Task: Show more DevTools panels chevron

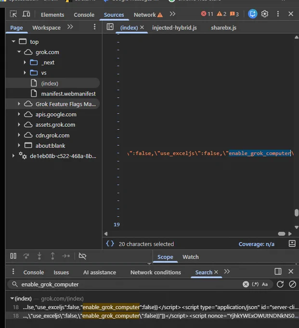Action: tap(172, 14)
